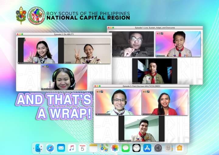Open the Music app in the dock
The height and width of the screenshot is (155, 219).
(72, 148)
